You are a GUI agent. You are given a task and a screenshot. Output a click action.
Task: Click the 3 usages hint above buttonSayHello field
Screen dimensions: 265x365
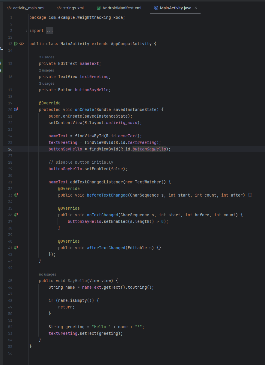pyautogui.click(x=46, y=83)
